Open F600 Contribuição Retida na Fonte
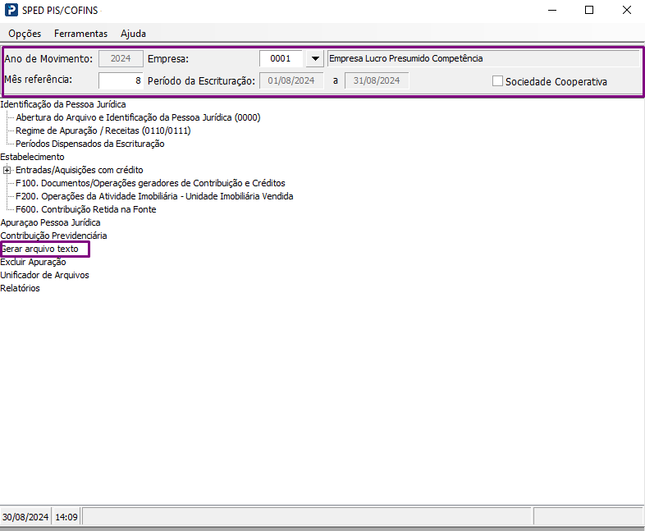Screen dimensions: 645x531 [x=86, y=210]
